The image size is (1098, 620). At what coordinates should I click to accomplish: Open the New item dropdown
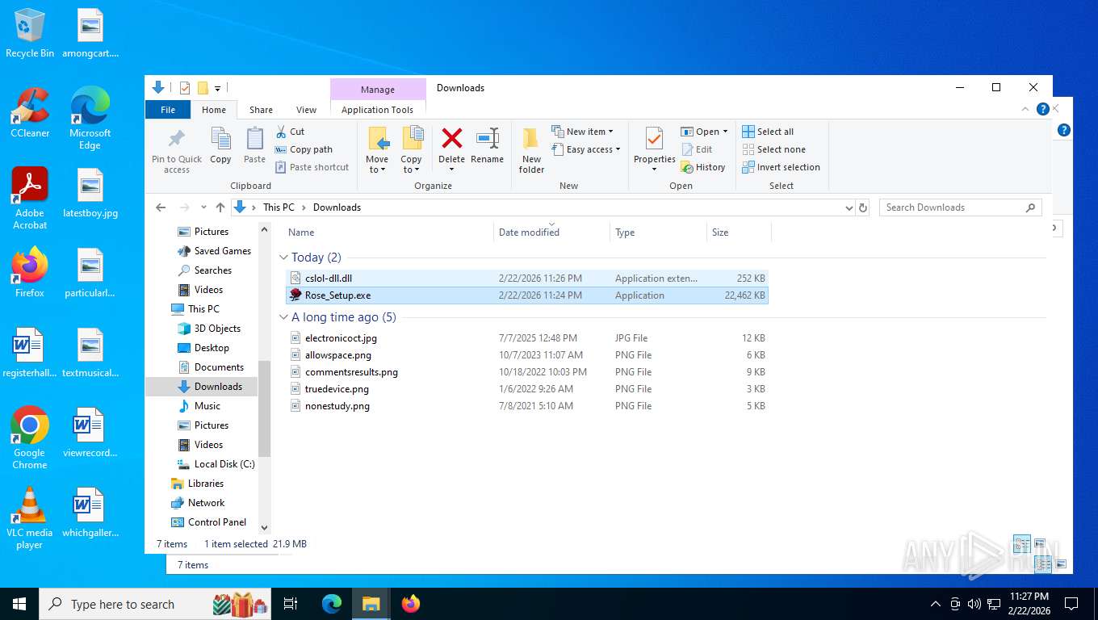(x=583, y=132)
